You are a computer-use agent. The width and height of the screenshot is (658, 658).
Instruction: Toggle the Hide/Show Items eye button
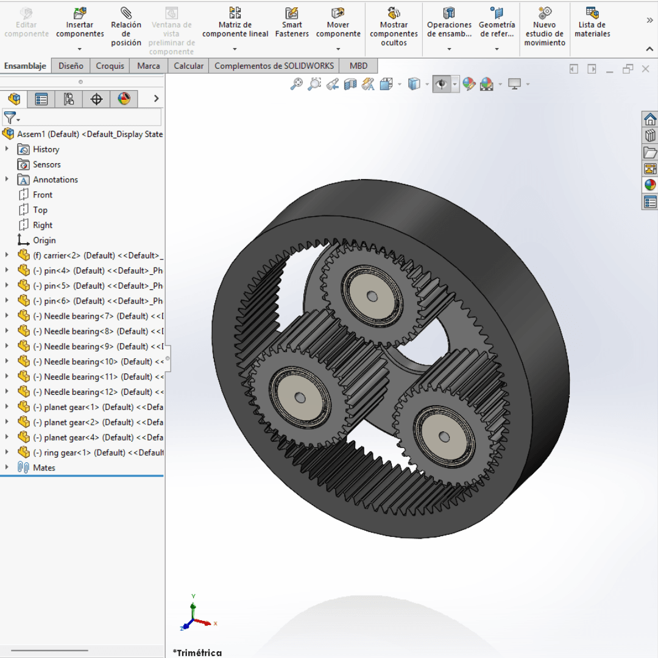click(x=442, y=84)
